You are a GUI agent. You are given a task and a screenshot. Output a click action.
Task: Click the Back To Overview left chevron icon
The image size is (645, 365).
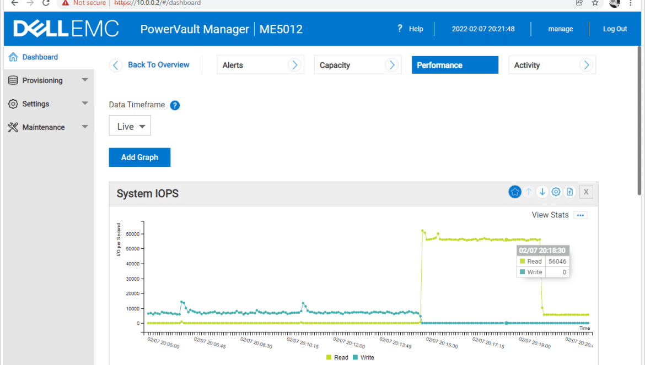click(116, 65)
